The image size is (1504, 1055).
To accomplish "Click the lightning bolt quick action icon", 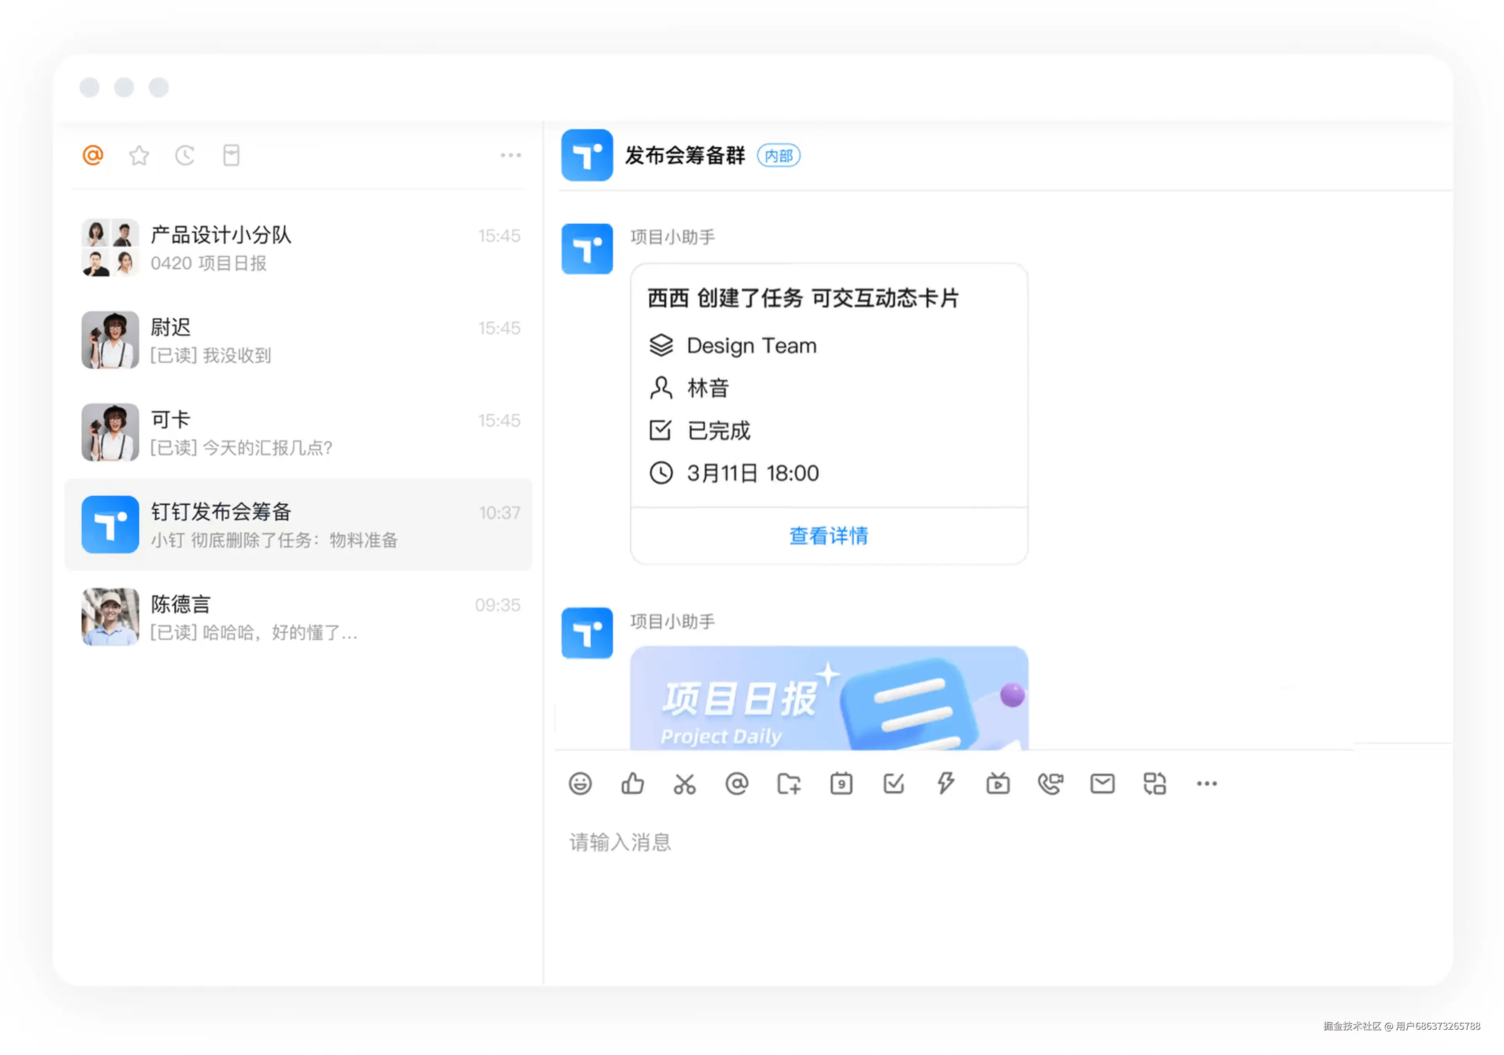I will pos(945,783).
